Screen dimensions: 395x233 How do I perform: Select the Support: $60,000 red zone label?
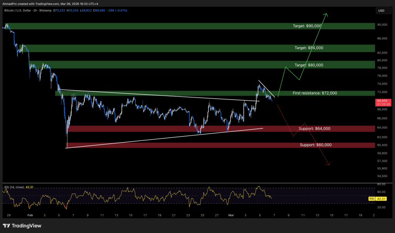(315, 145)
